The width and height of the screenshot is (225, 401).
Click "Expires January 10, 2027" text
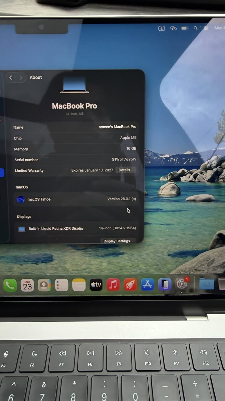(x=92, y=170)
